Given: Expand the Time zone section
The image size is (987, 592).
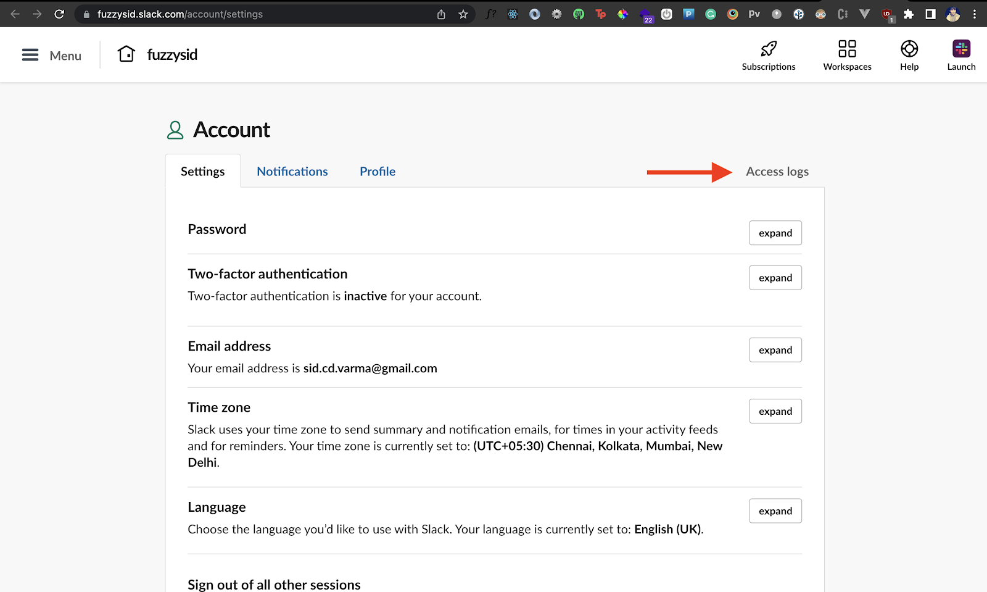Looking at the screenshot, I should [775, 411].
